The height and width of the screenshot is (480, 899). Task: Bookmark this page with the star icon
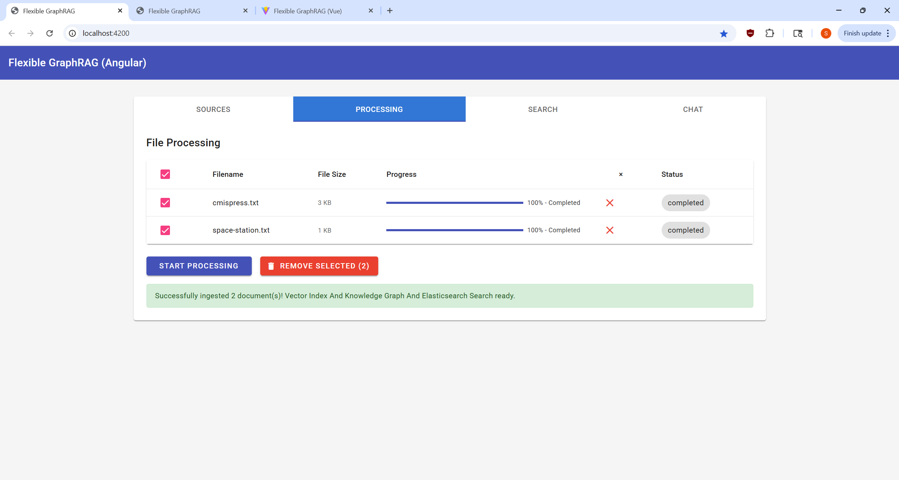click(x=723, y=33)
